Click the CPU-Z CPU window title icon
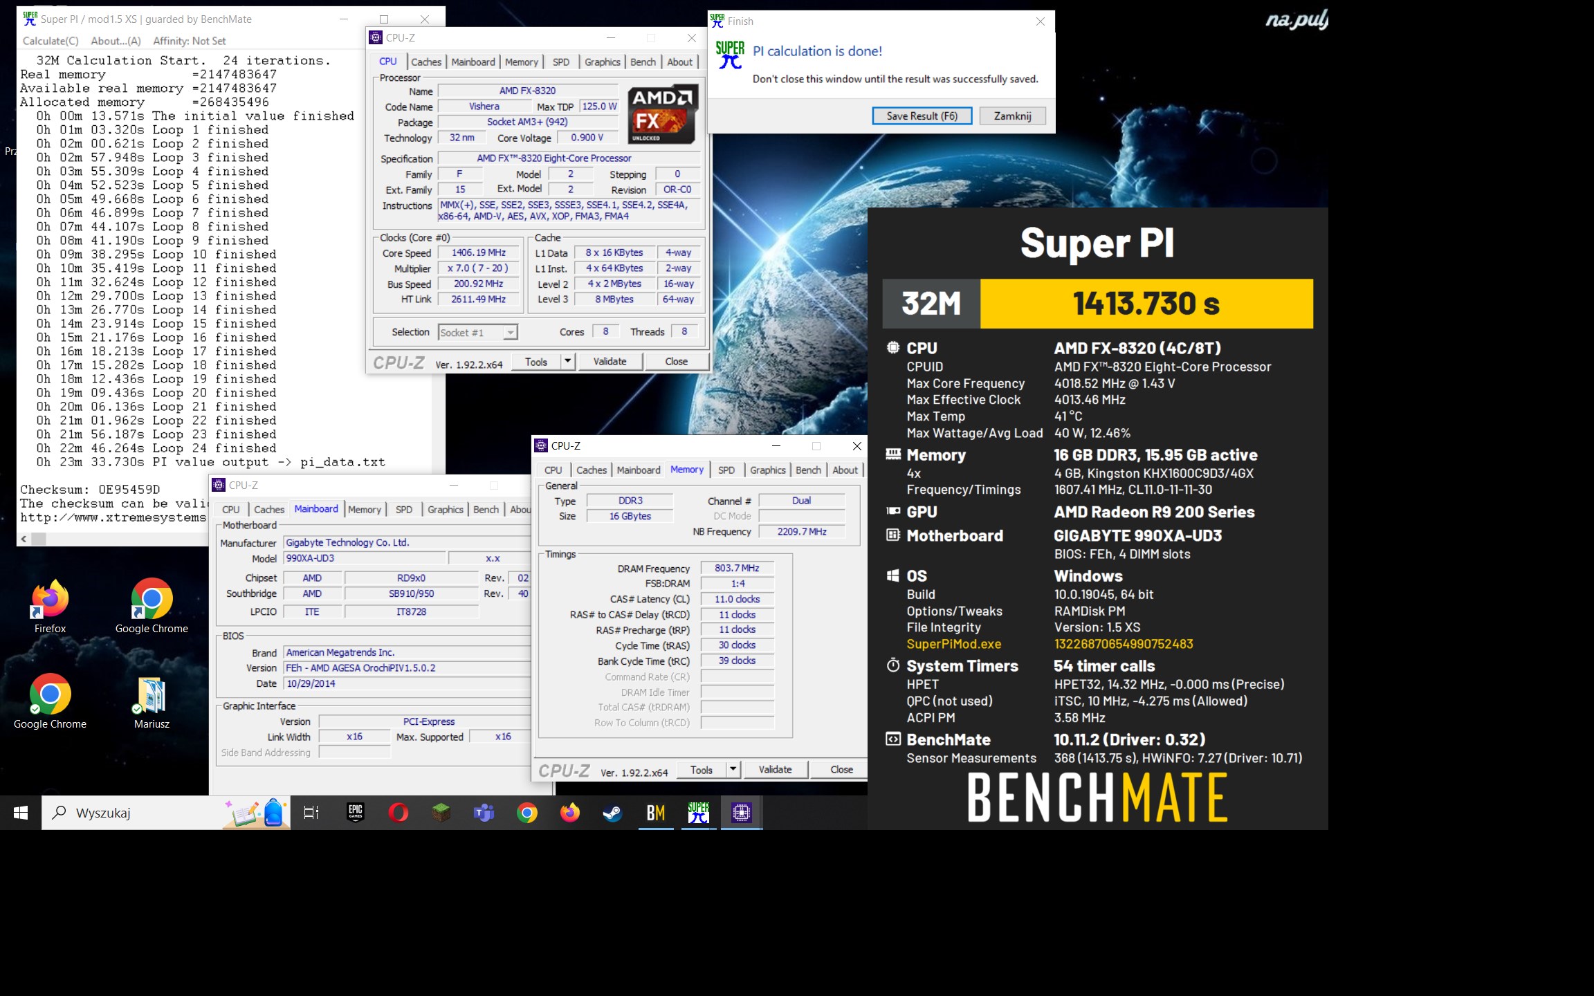Screen dimensions: 1594x996 pos(376,38)
